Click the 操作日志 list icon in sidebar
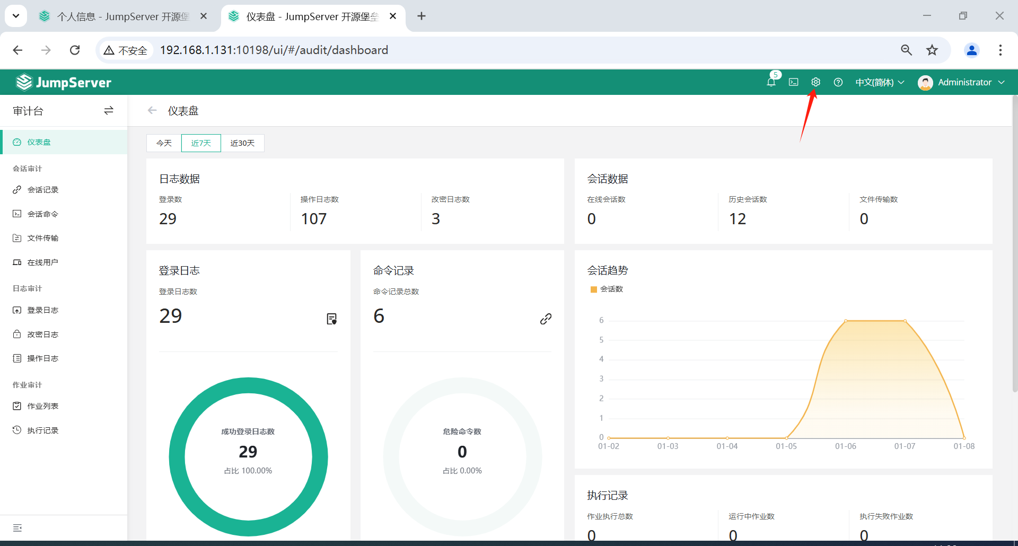 point(17,358)
